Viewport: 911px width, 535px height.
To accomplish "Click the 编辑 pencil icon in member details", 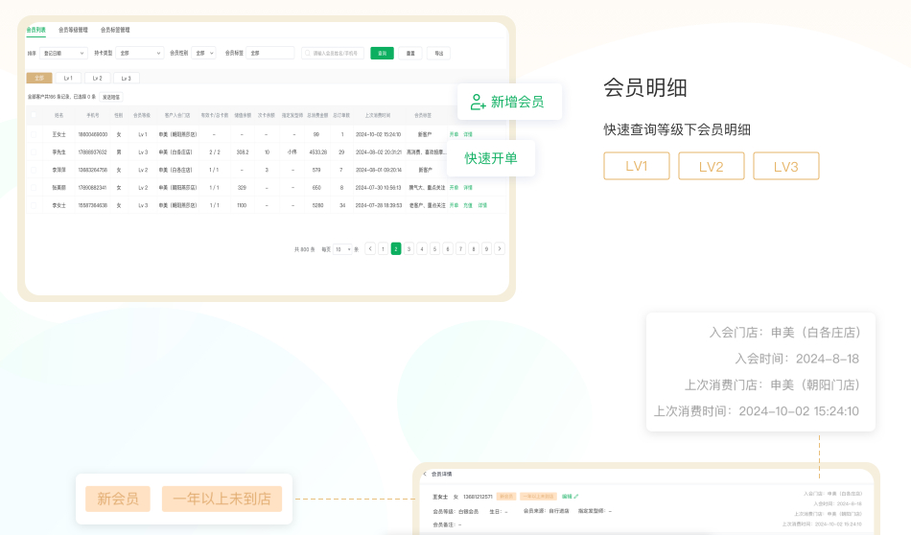I will [576, 497].
